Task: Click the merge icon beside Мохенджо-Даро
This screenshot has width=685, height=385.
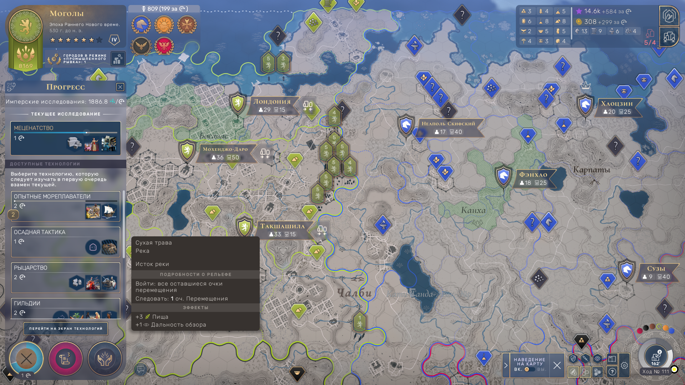Action: click(265, 154)
